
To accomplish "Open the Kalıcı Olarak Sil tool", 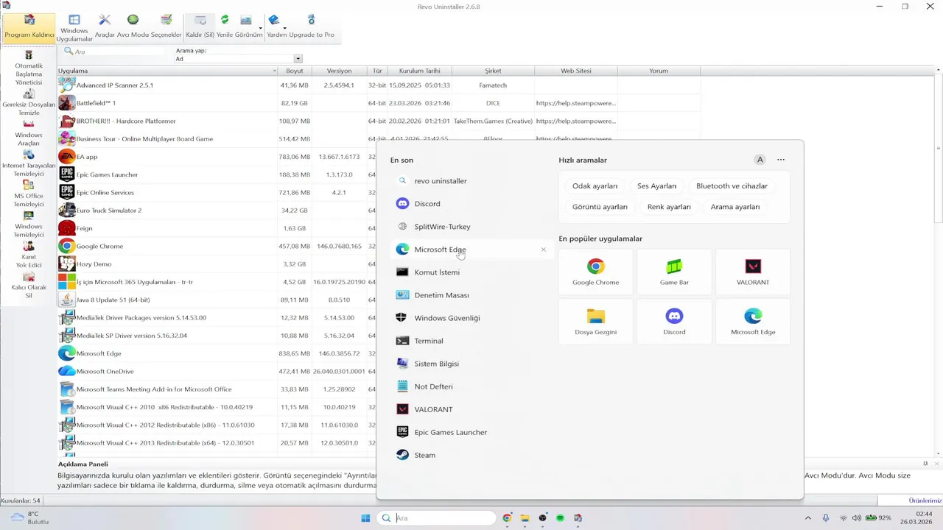I will pos(29,286).
